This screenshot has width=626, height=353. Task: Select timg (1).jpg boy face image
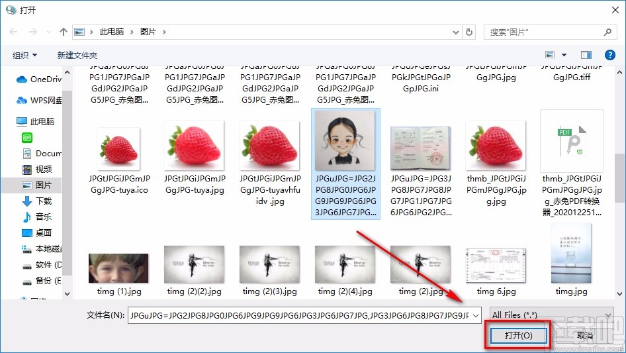coord(119,274)
